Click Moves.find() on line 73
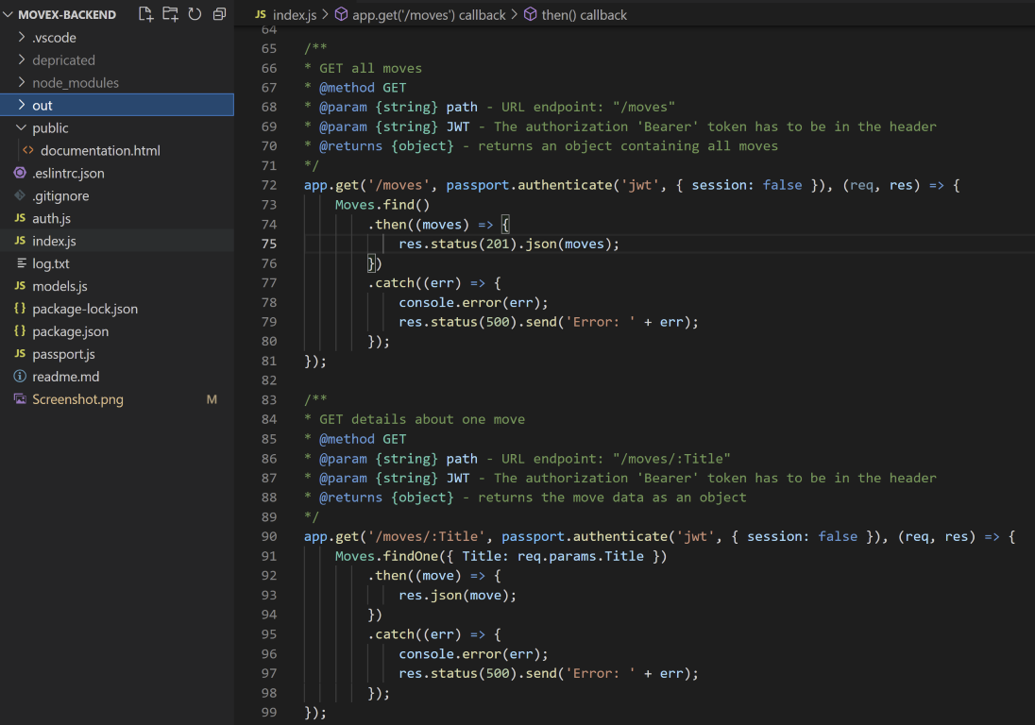The image size is (1035, 725). click(x=382, y=205)
